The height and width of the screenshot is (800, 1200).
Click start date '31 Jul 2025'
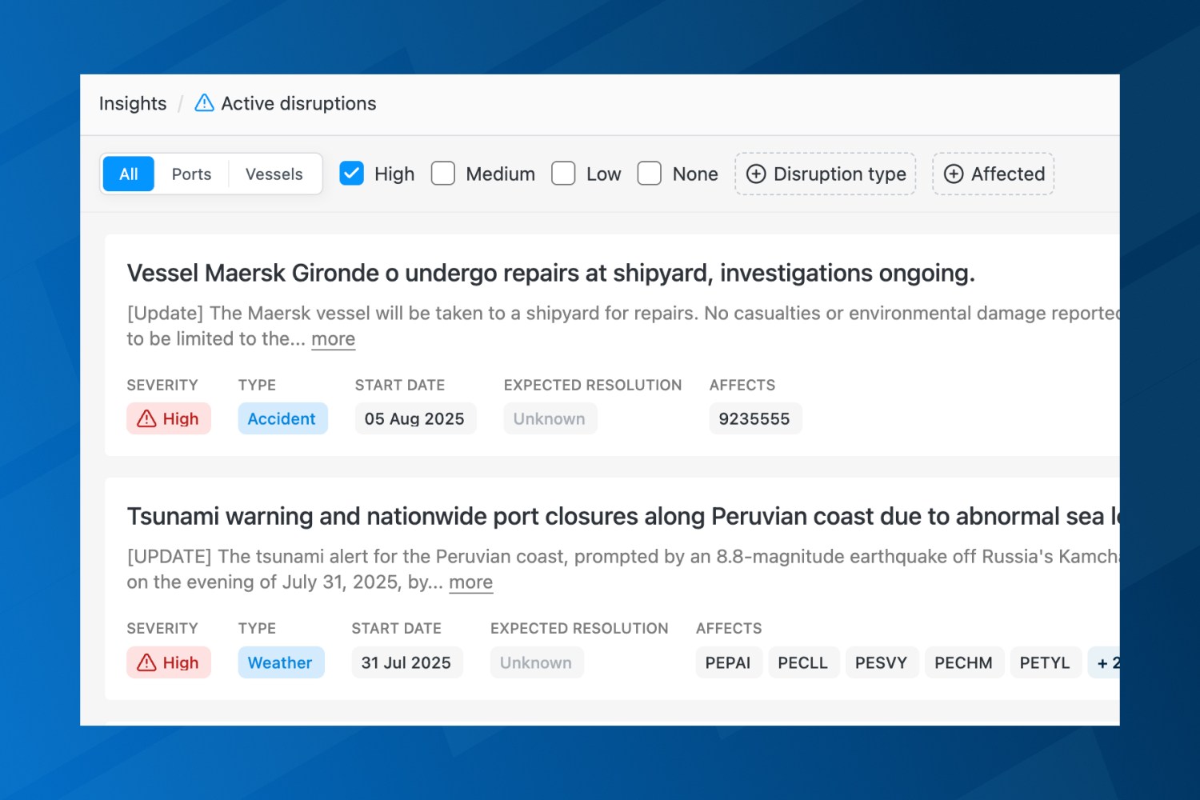click(x=406, y=662)
